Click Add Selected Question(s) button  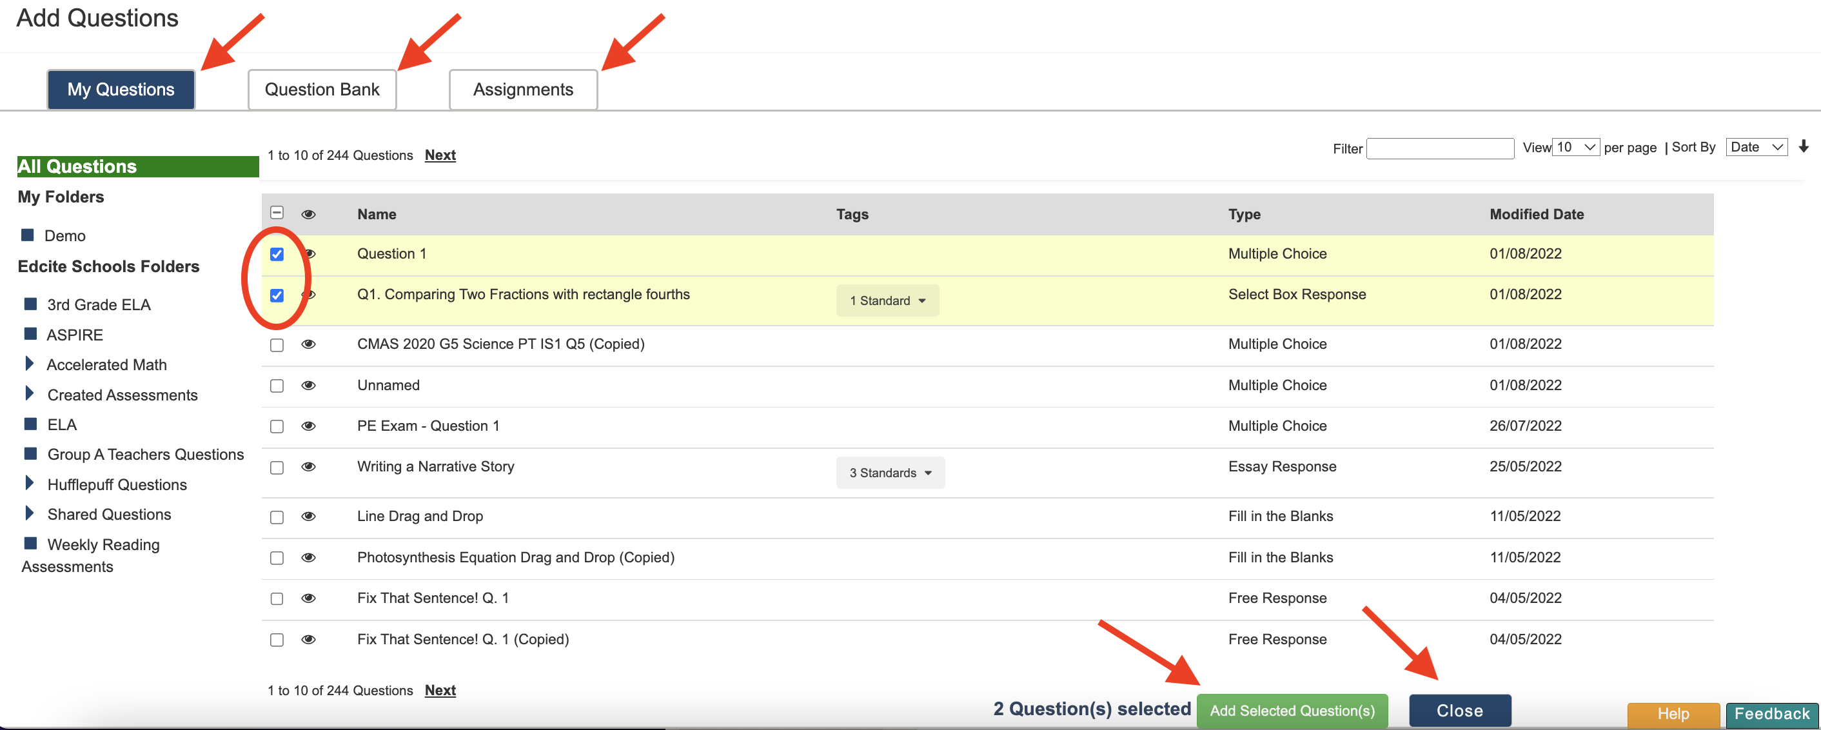click(x=1292, y=711)
